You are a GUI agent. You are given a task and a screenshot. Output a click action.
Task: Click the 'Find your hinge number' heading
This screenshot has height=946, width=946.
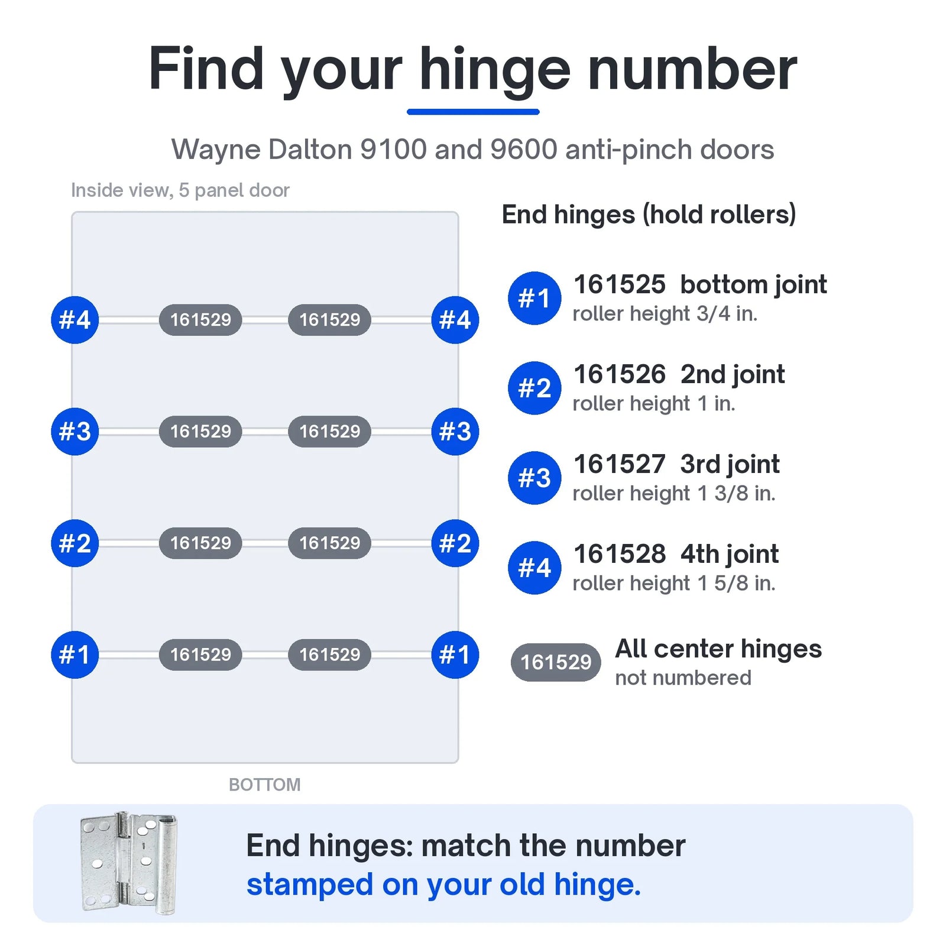pyautogui.click(x=473, y=70)
